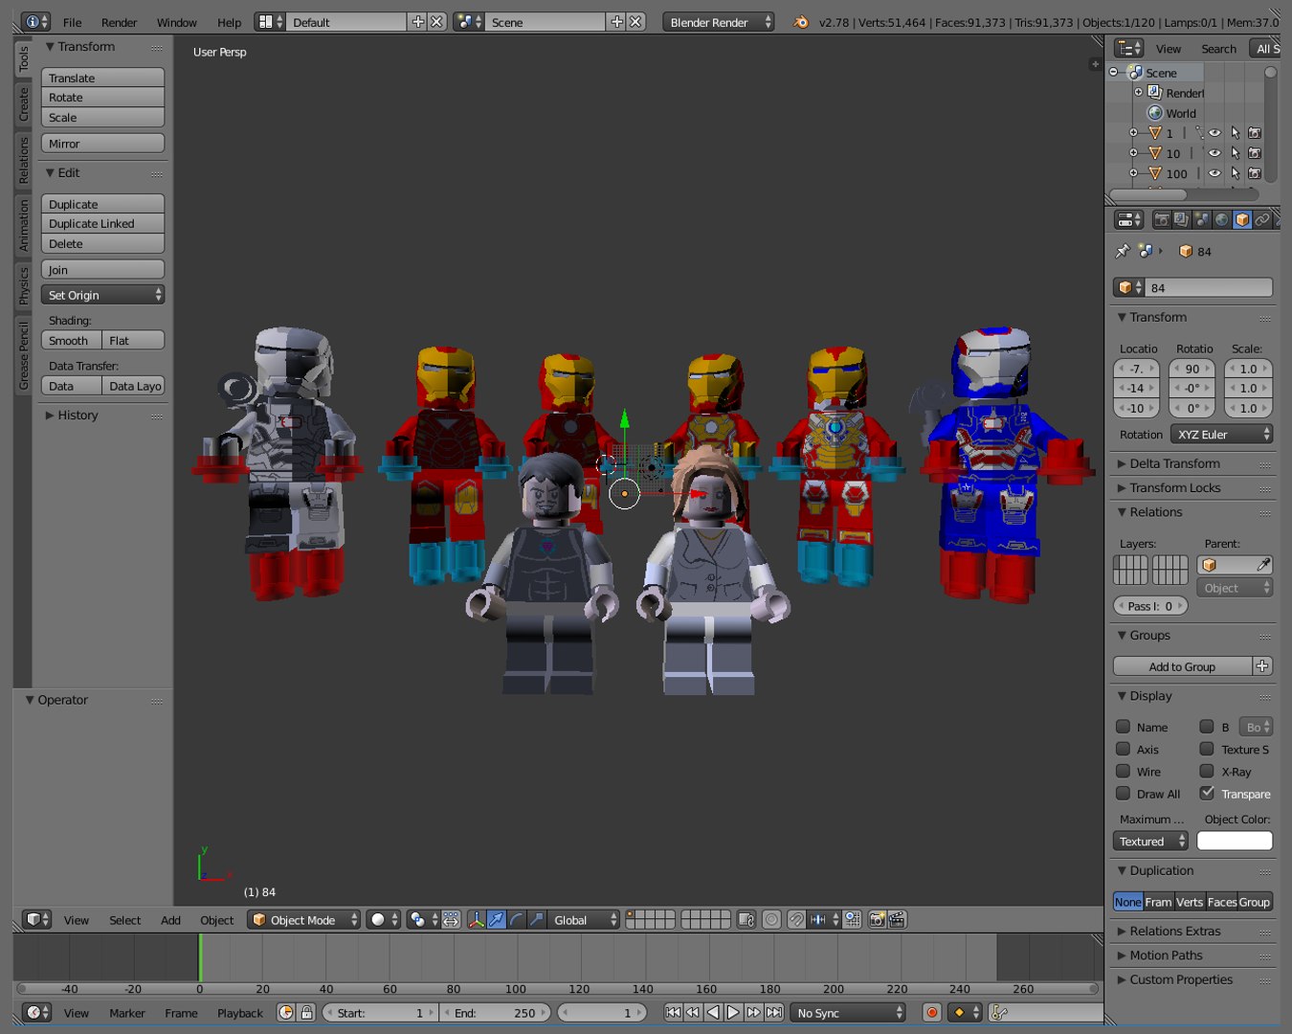Open the Set Origin dropdown

pyautogui.click(x=102, y=295)
